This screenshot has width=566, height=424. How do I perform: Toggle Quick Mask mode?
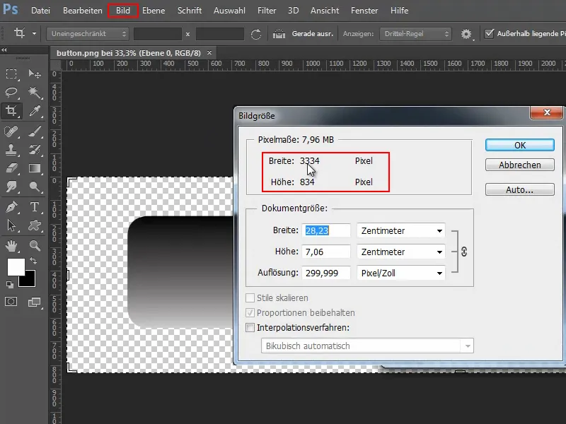(x=11, y=302)
